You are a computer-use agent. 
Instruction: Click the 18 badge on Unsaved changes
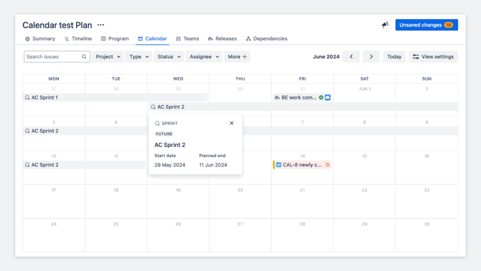pyautogui.click(x=449, y=25)
